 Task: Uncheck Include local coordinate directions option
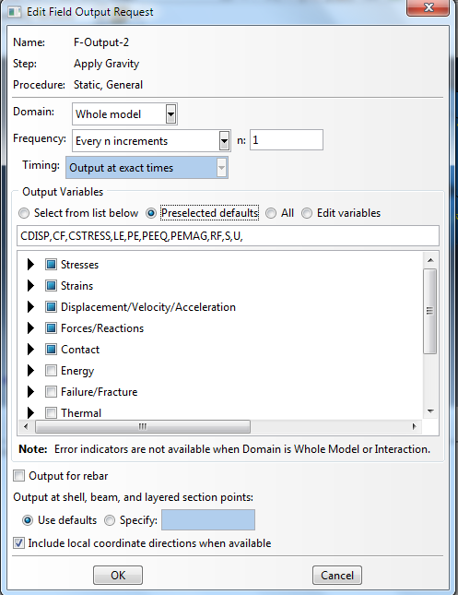click(18, 543)
